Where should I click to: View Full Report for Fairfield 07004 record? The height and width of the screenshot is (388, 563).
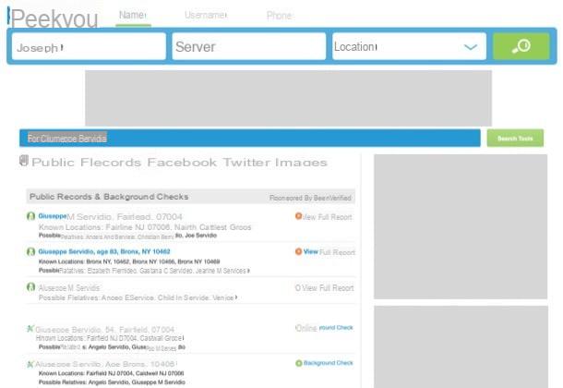[328, 217]
